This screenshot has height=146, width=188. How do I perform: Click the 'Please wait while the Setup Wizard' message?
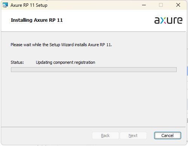(61, 45)
